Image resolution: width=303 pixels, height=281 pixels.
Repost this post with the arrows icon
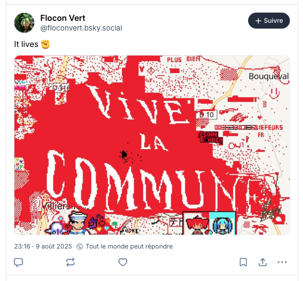[70, 262]
